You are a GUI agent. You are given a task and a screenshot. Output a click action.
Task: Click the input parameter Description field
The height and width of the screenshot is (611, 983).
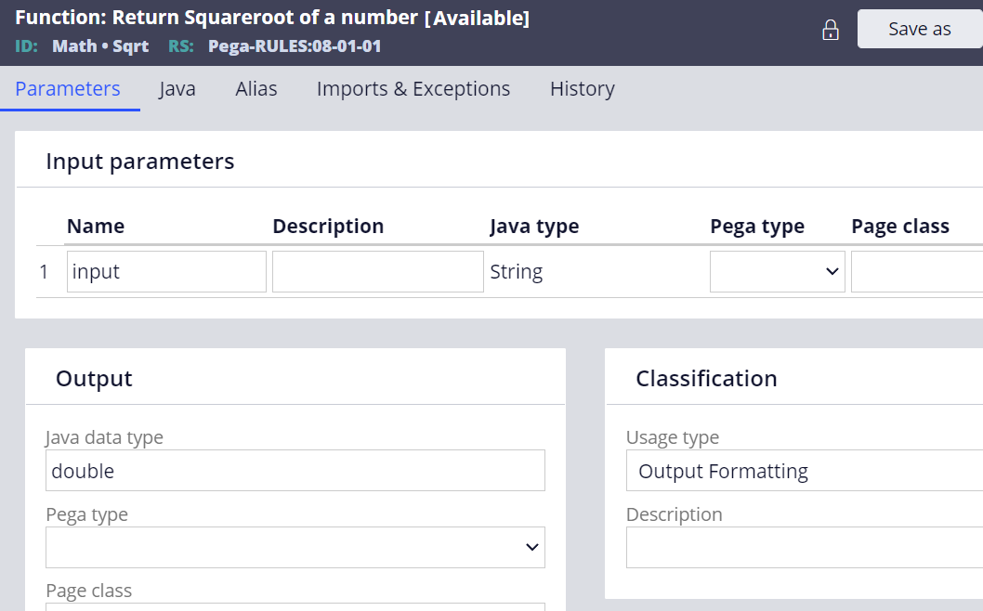[x=378, y=271]
